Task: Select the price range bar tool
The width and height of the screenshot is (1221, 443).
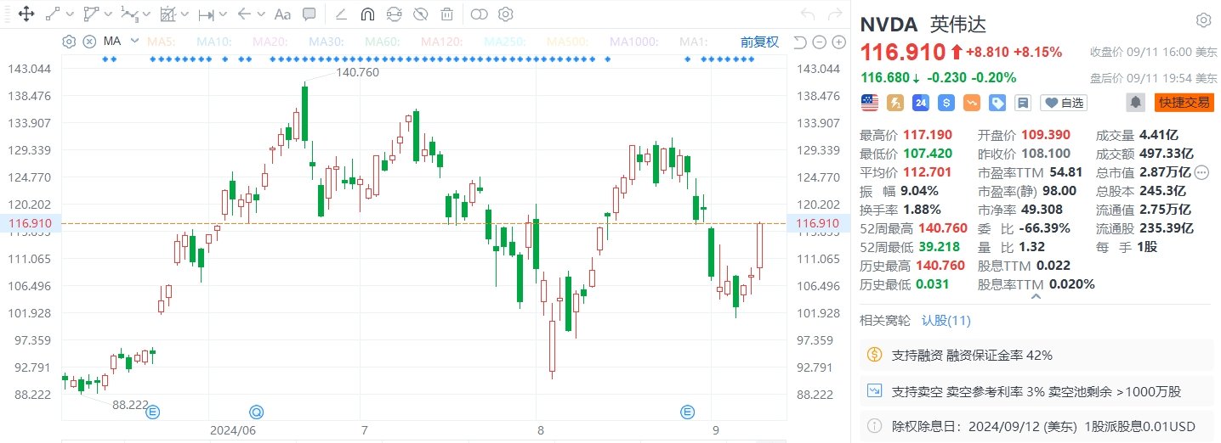Action: (x=206, y=14)
